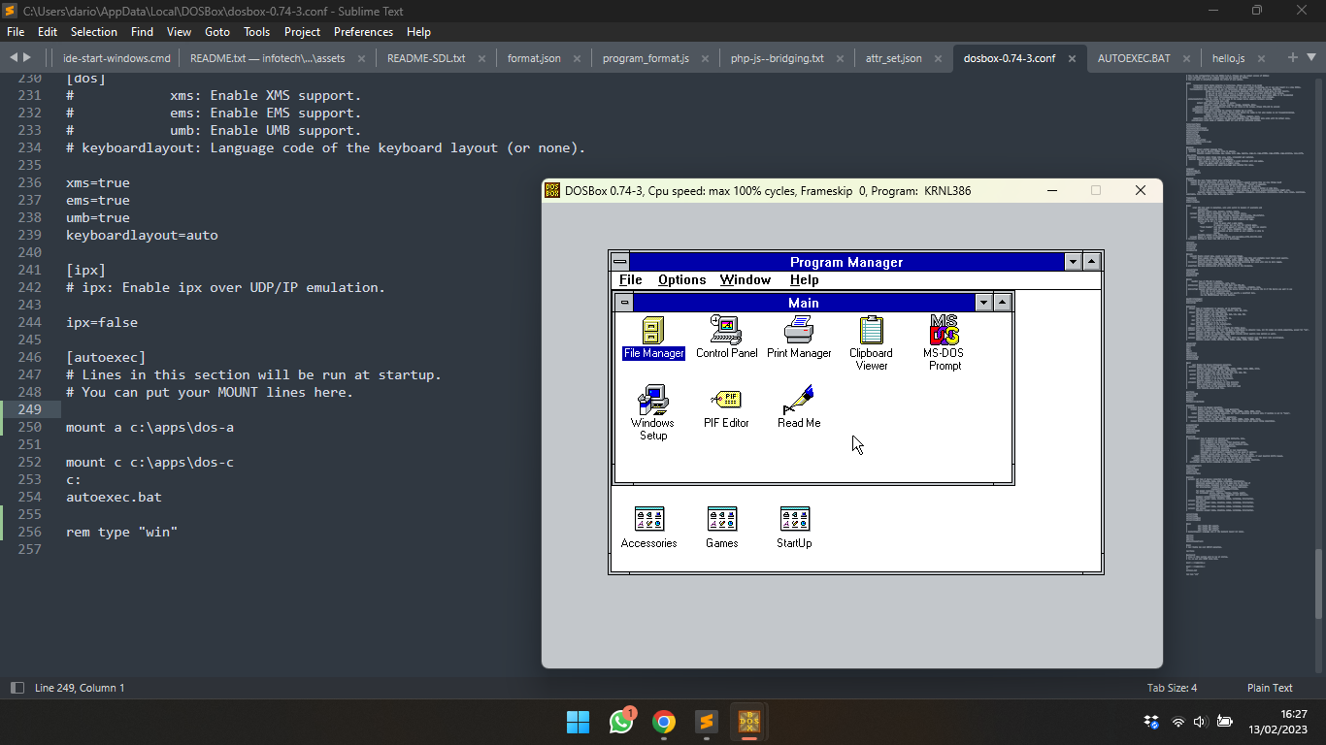This screenshot has height=745, width=1326.
Task: Open the Main window control-menu box
Action: click(x=624, y=303)
